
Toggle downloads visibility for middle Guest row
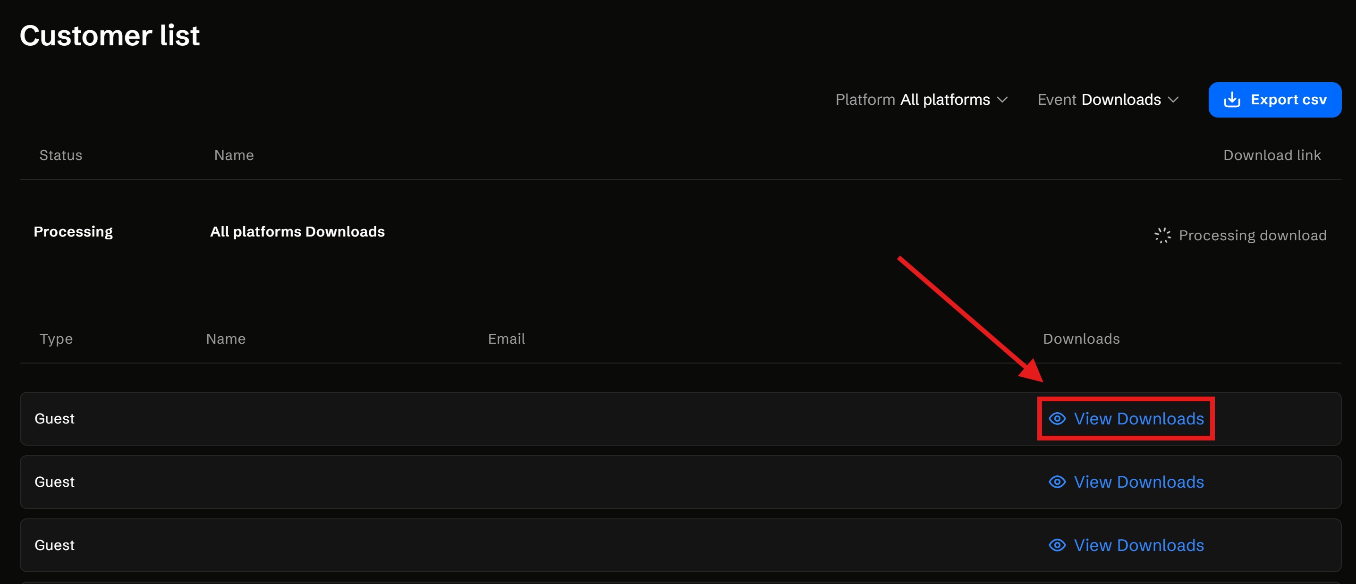(x=1126, y=482)
